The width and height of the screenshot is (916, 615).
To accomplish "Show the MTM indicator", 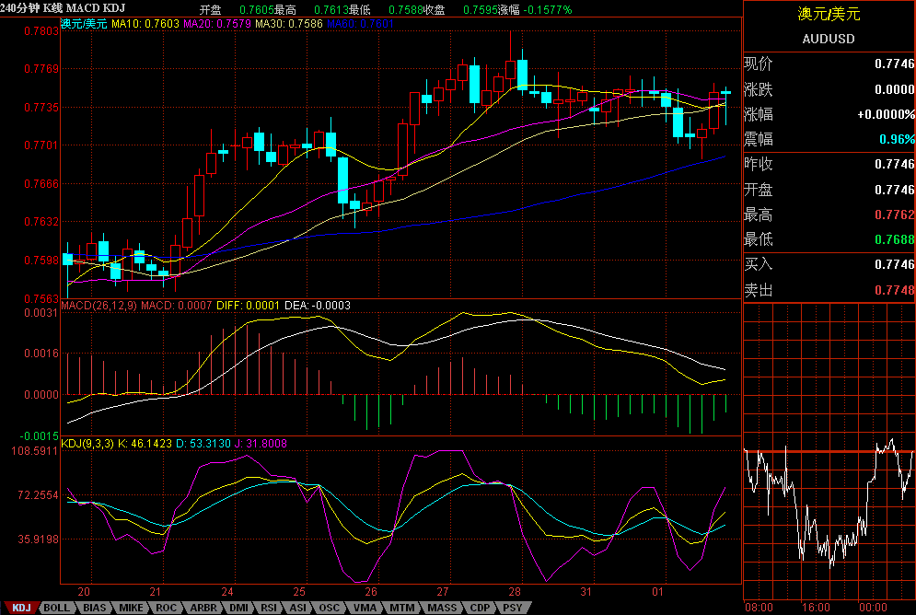I will coord(401,608).
